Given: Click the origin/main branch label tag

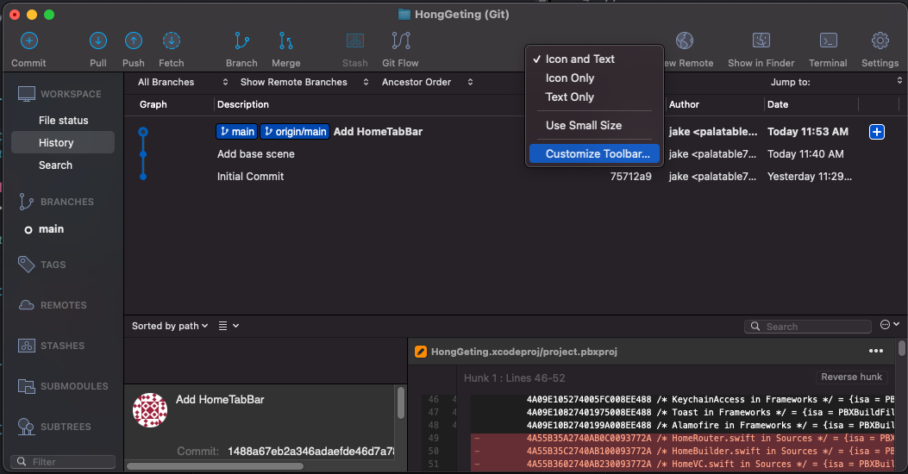Looking at the screenshot, I should pyautogui.click(x=295, y=132).
